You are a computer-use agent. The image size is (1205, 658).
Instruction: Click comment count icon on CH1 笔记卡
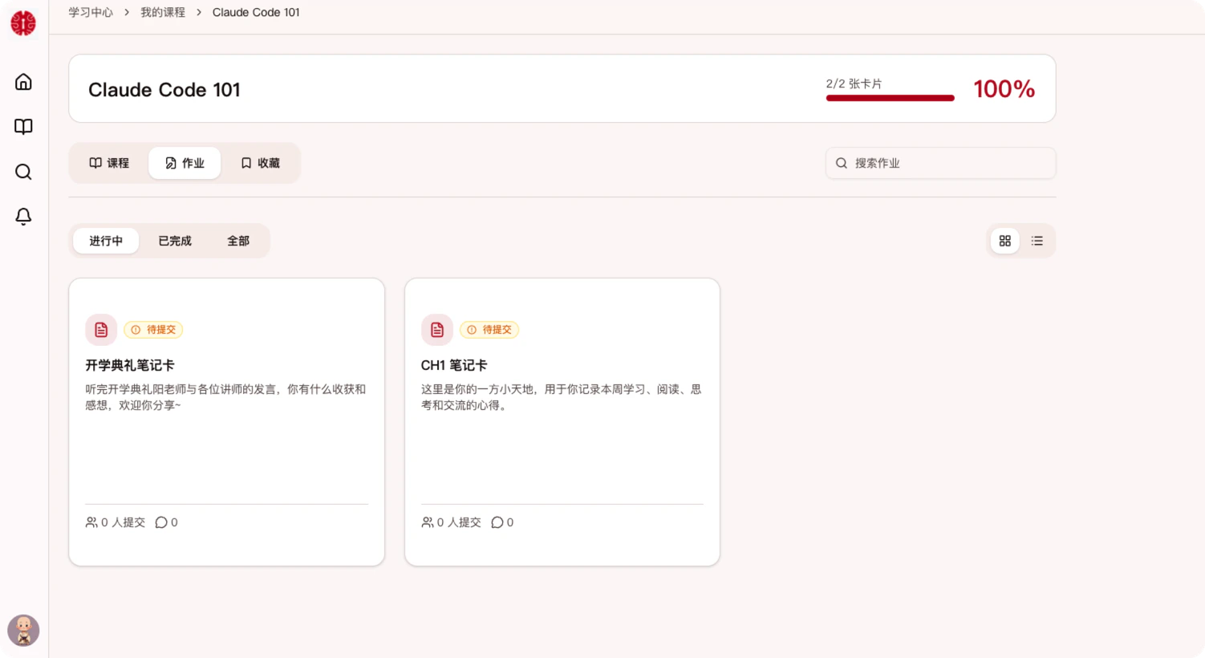pyautogui.click(x=497, y=522)
